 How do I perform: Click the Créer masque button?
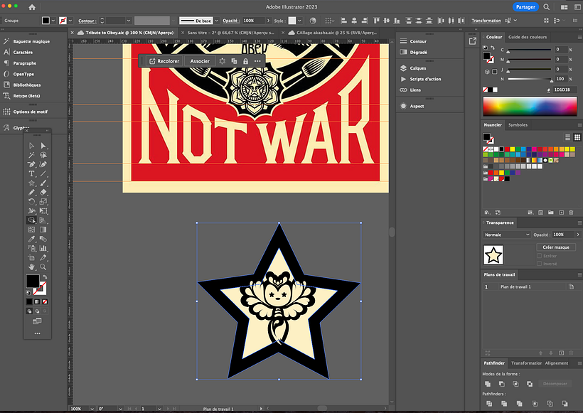tap(555, 247)
